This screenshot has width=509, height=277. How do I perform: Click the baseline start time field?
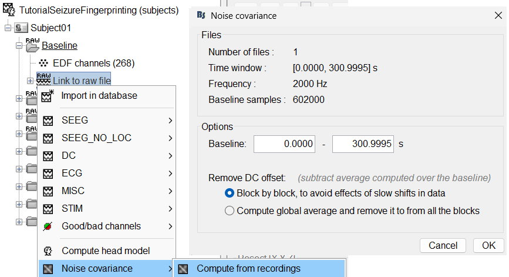pyautogui.click(x=284, y=143)
